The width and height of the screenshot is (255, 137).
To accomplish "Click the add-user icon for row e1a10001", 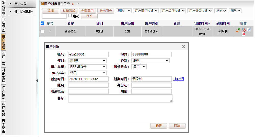I will coord(238,30).
